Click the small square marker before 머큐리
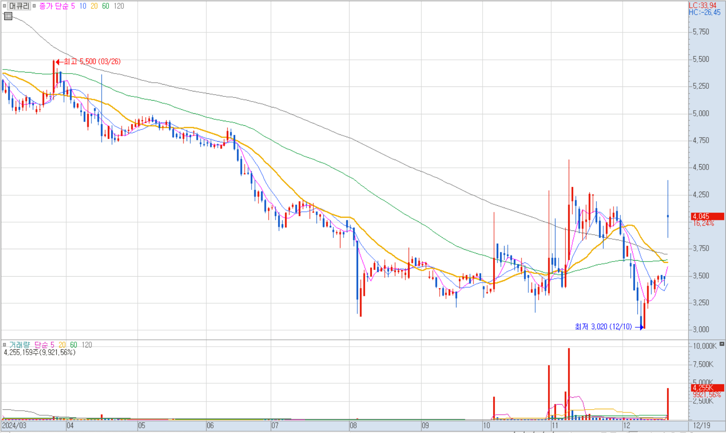Viewport: 726px width, 433px height. (4, 6)
